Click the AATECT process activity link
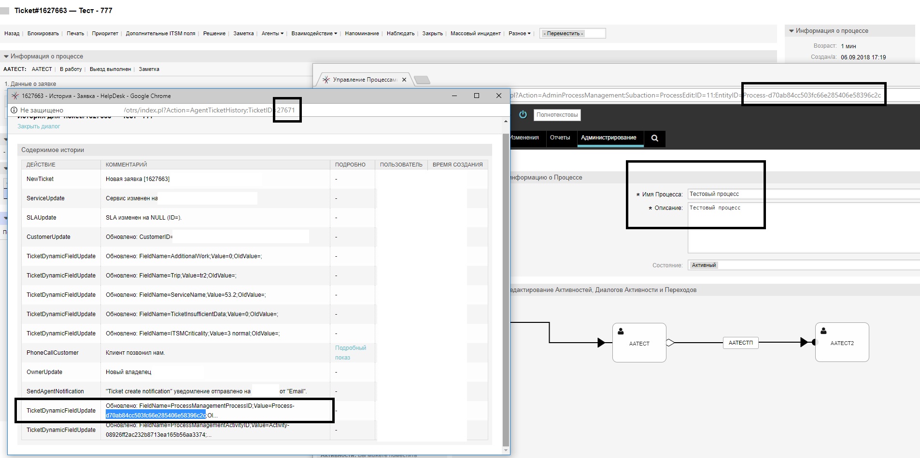 pos(42,69)
